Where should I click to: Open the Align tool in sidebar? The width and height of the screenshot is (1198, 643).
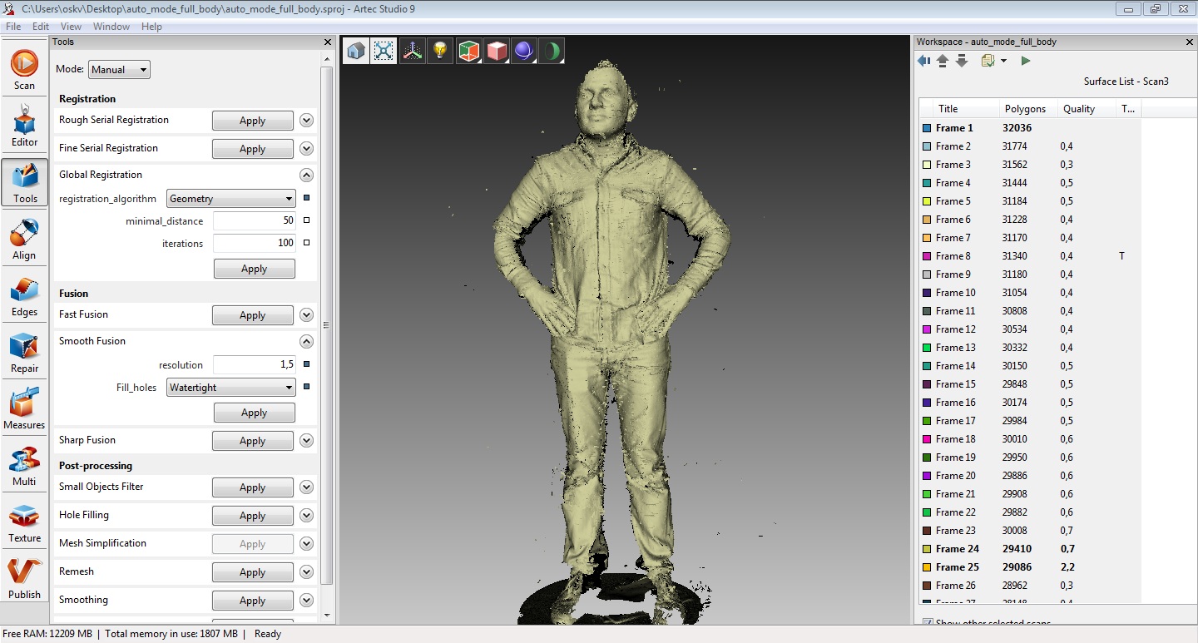(24, 240)
